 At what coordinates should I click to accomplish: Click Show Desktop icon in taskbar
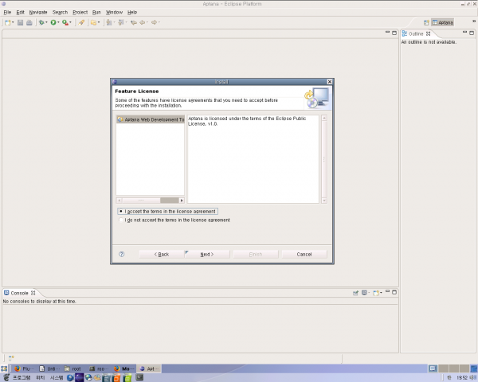click(x=4, y=368)
